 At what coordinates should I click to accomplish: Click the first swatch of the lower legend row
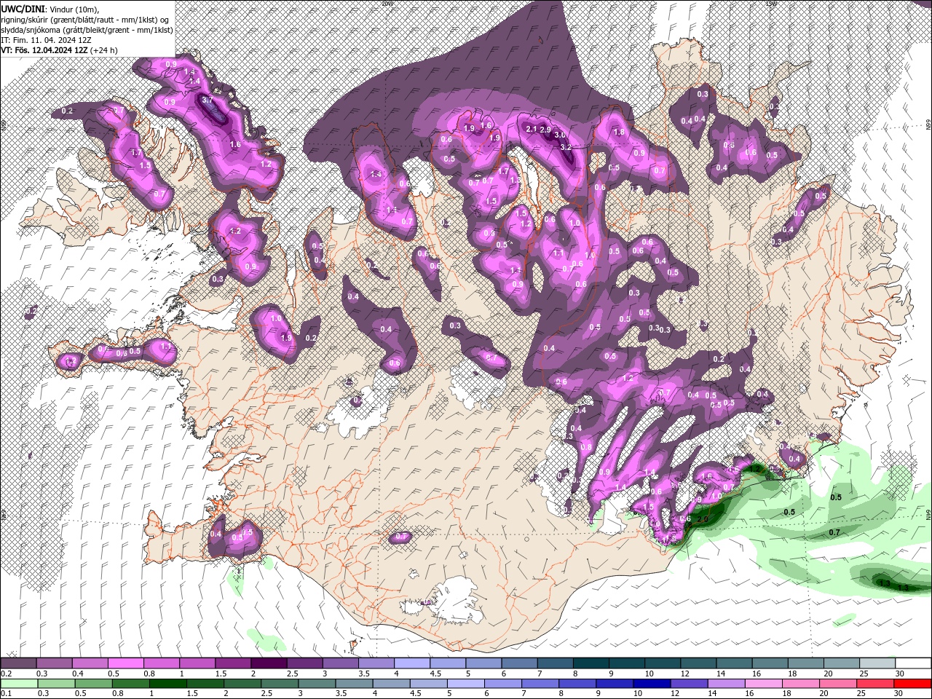pos(18,684)
